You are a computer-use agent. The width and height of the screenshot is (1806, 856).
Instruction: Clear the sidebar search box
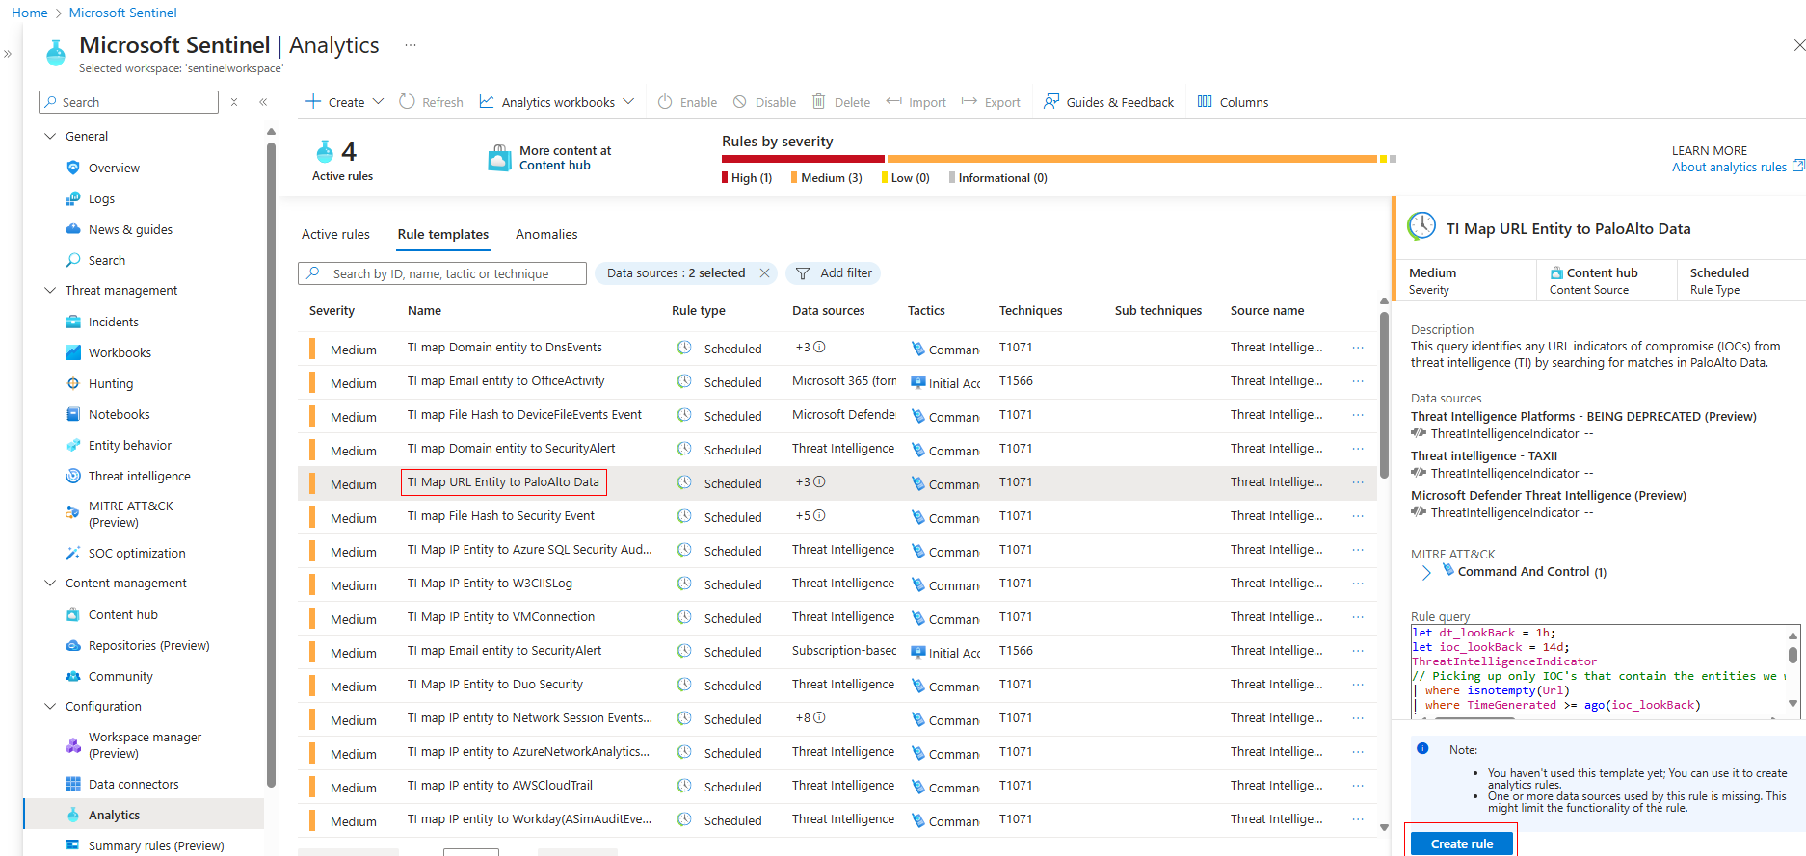[233, 102]
